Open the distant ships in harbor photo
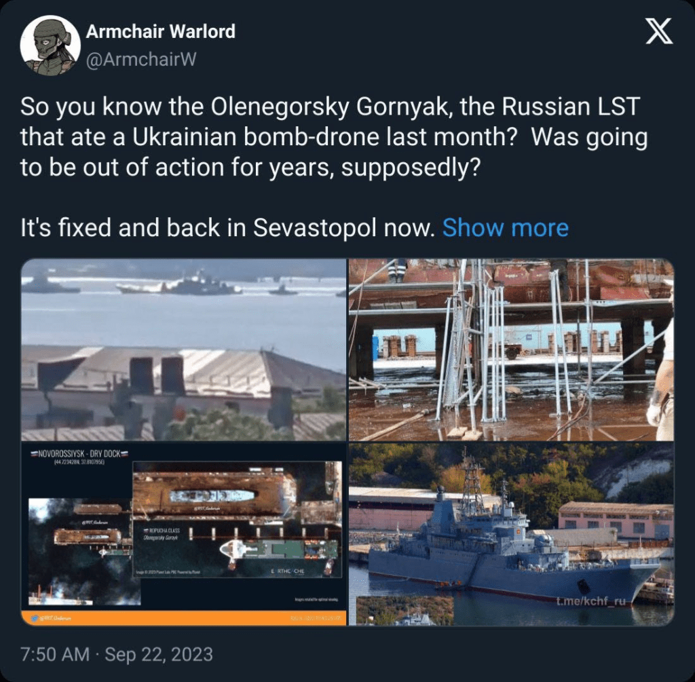 pos(183,349)
